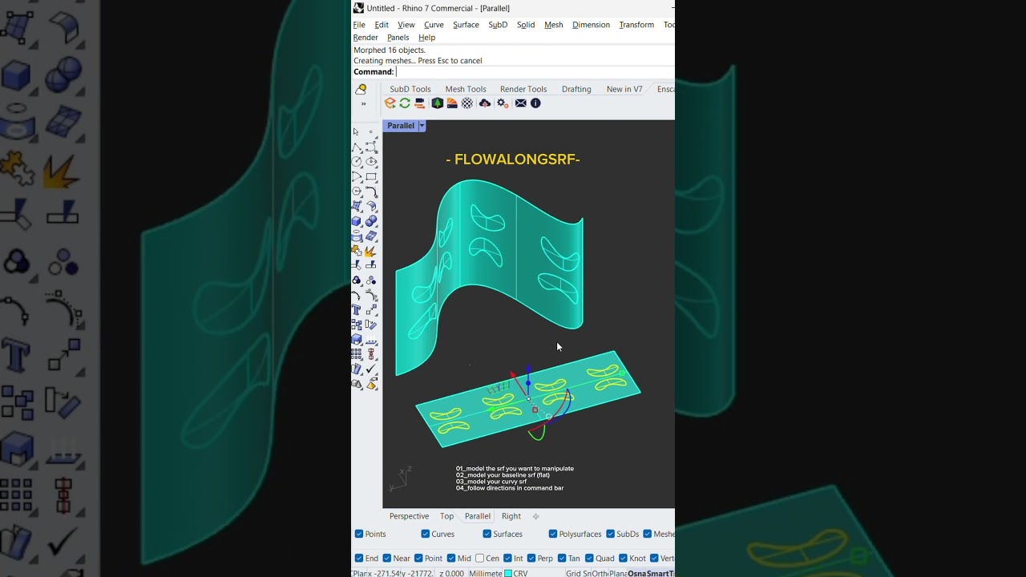Toggle the Int object snap checkbox

pos(507,558)
